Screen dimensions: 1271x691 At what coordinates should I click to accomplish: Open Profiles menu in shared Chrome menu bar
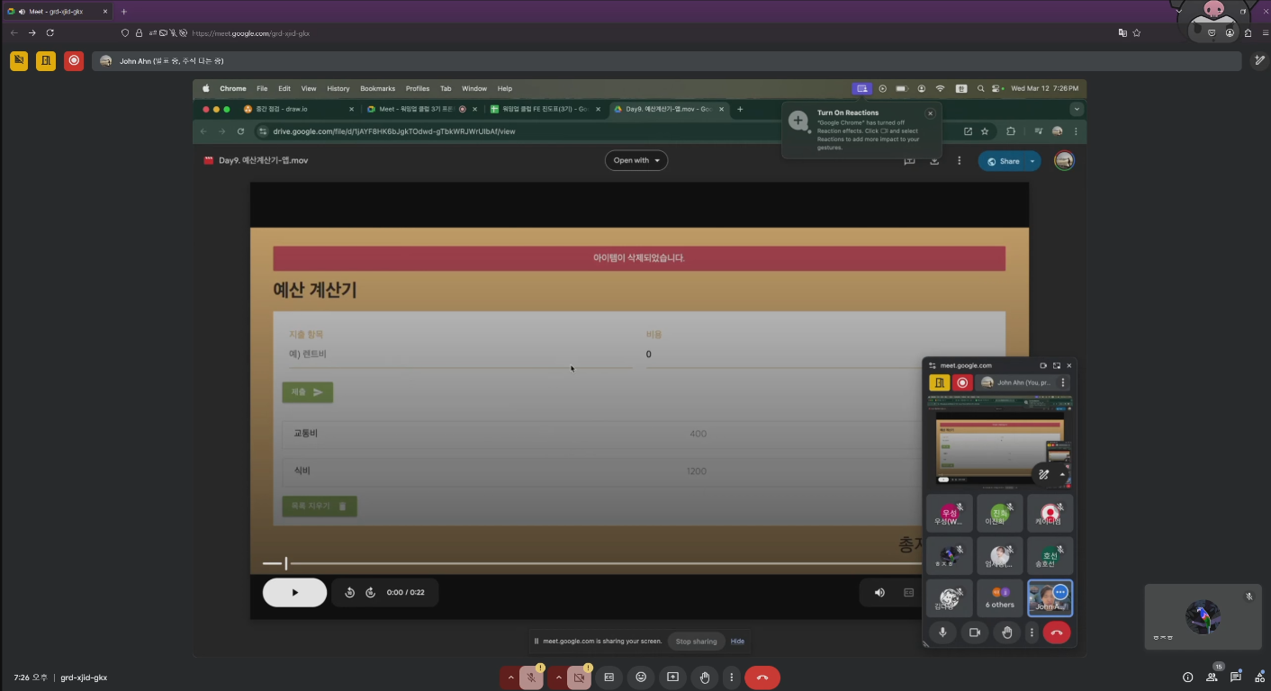[x=418, y=88]
